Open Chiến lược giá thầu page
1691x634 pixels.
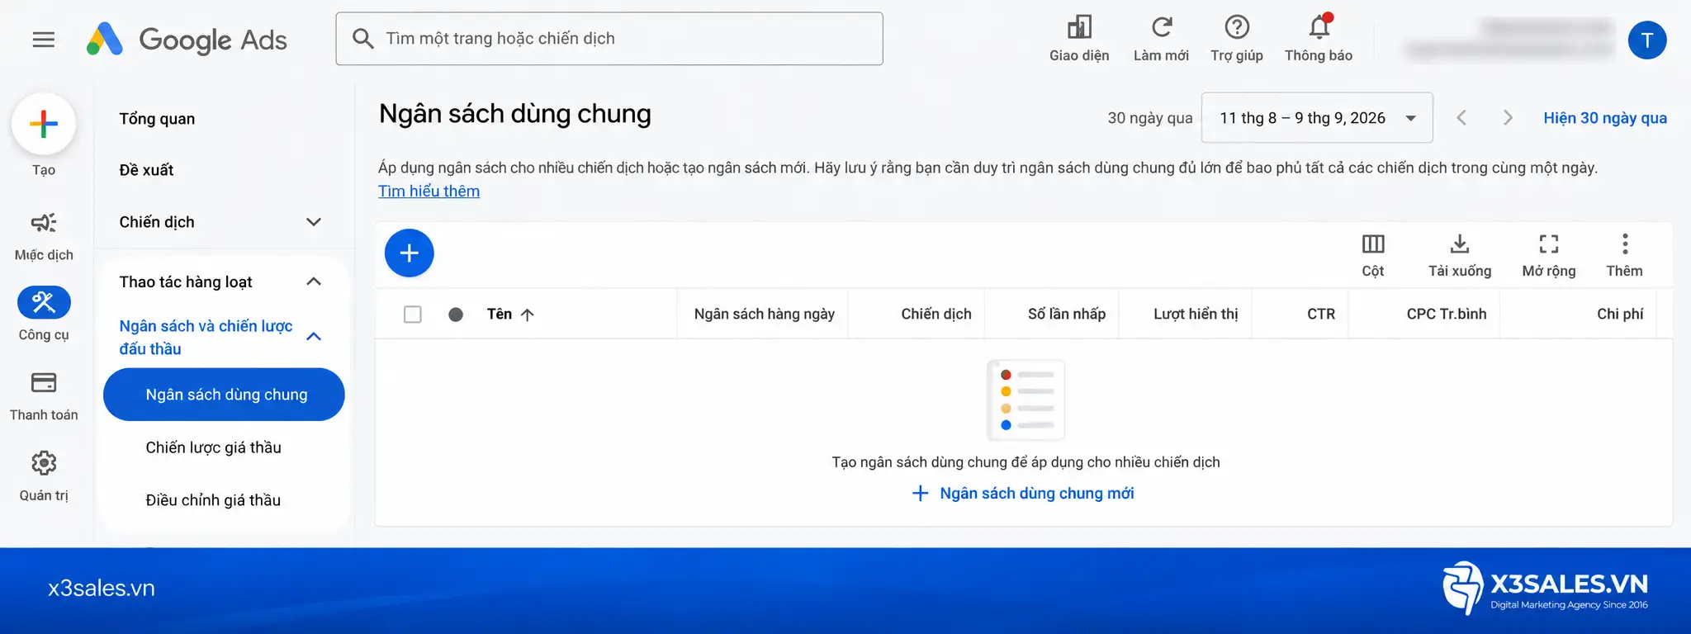213,447
